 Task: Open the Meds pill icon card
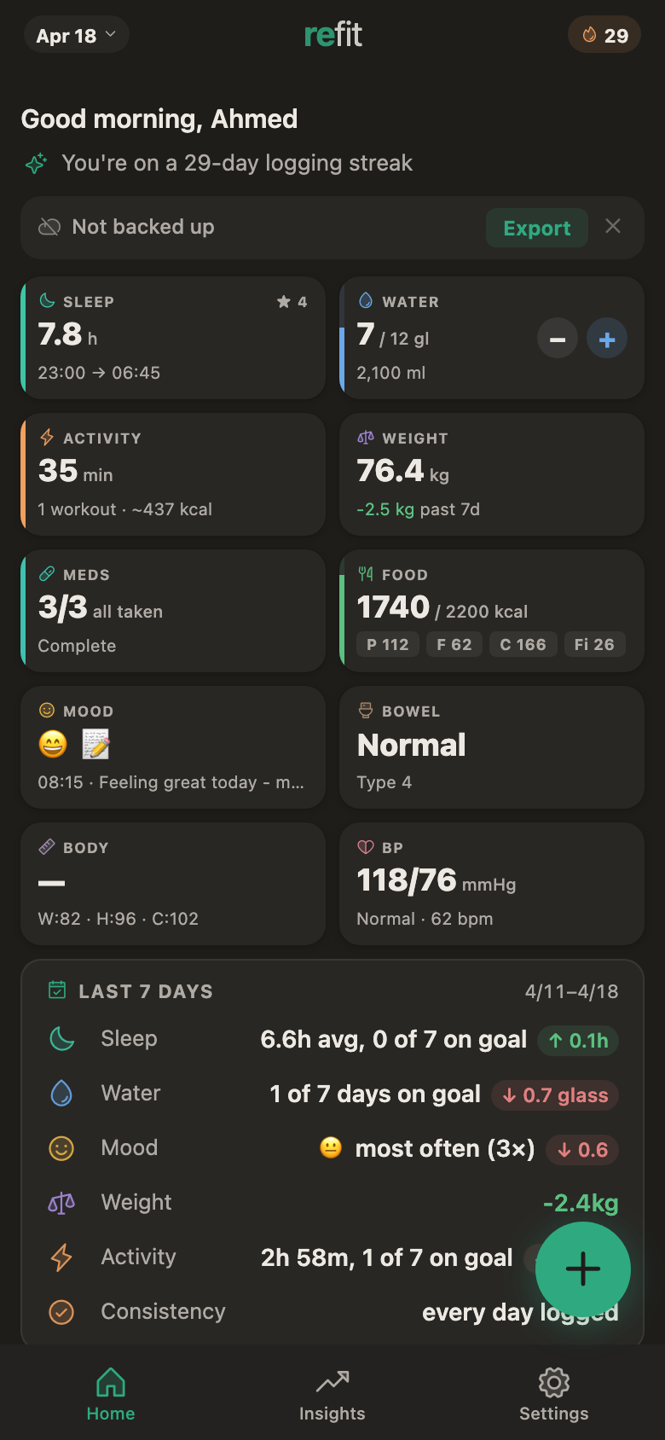pos(173,611)
